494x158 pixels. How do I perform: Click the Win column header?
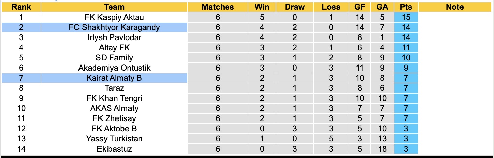262,7
